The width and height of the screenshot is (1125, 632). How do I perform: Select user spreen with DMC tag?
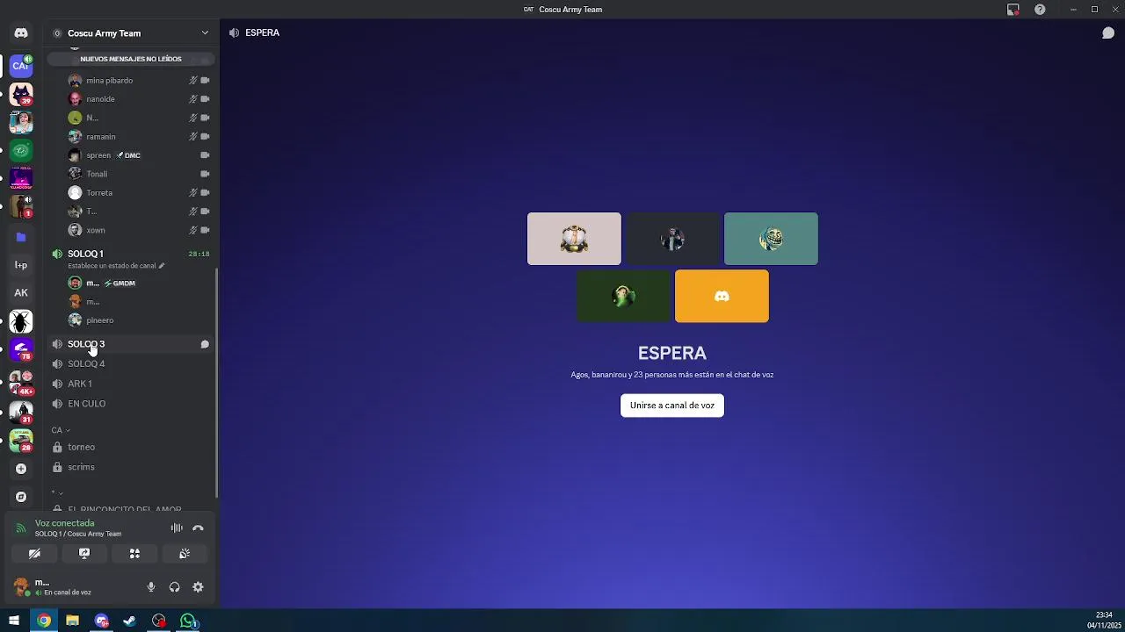[x=137, y=155]
